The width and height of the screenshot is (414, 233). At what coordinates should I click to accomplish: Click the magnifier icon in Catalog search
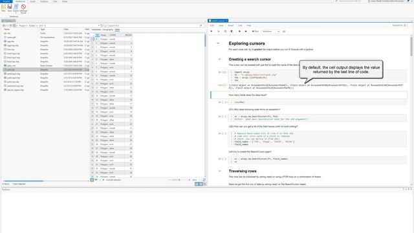pyautogui.click(x=201, y=26)
